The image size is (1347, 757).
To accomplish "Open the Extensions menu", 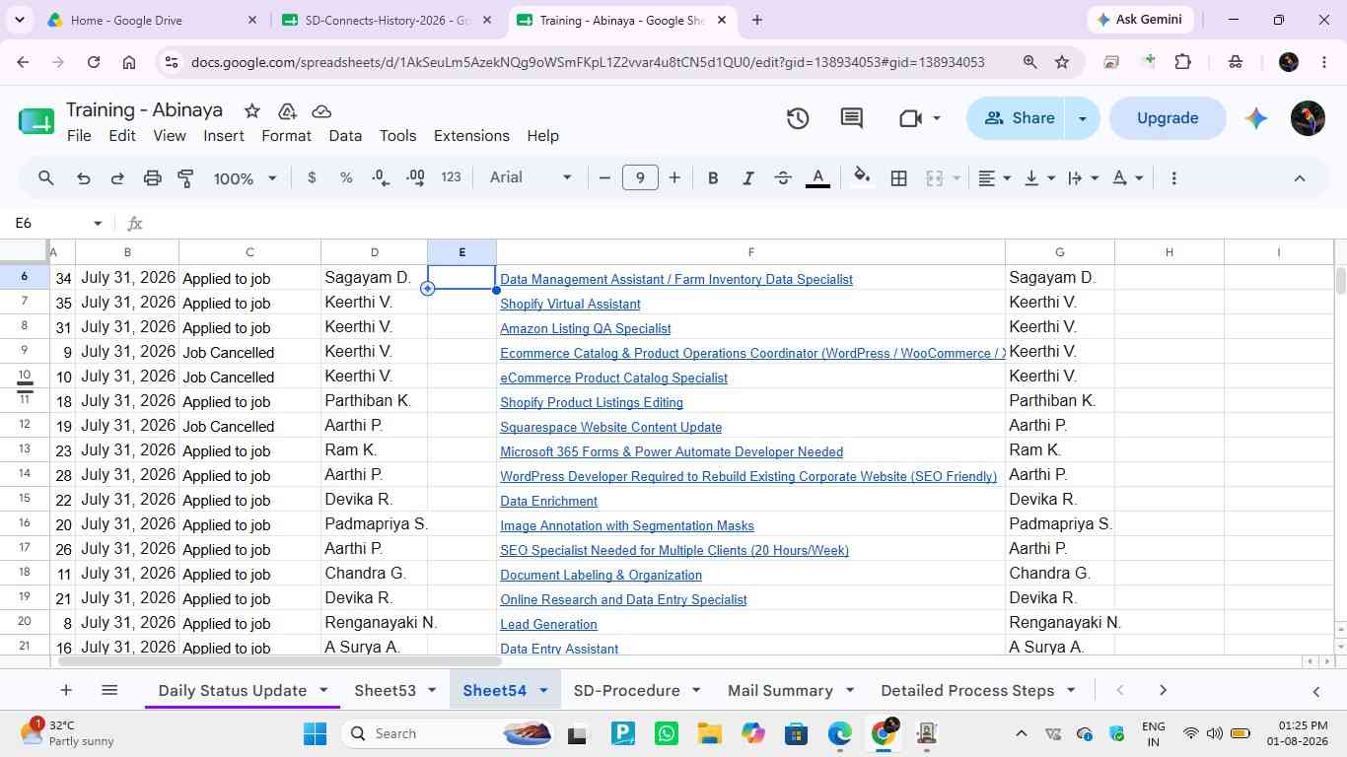I will [x=471, y=136].
